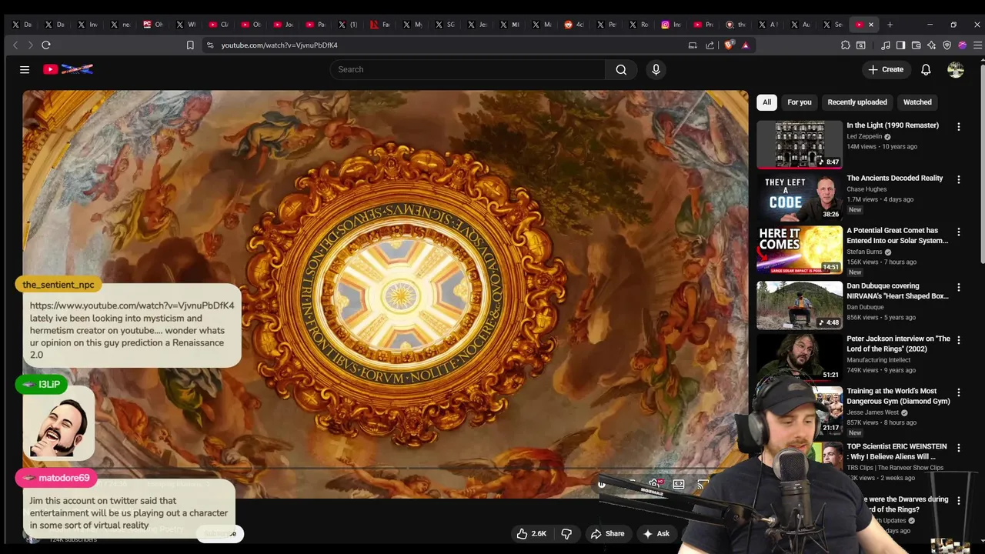
Task: Open the Leo AI sparkle icon
Action: click(931, 45)
